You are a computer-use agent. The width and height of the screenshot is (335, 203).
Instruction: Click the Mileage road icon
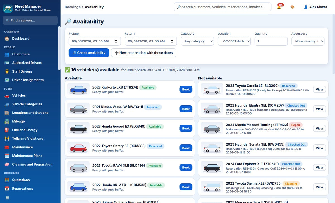click(7, 122)
